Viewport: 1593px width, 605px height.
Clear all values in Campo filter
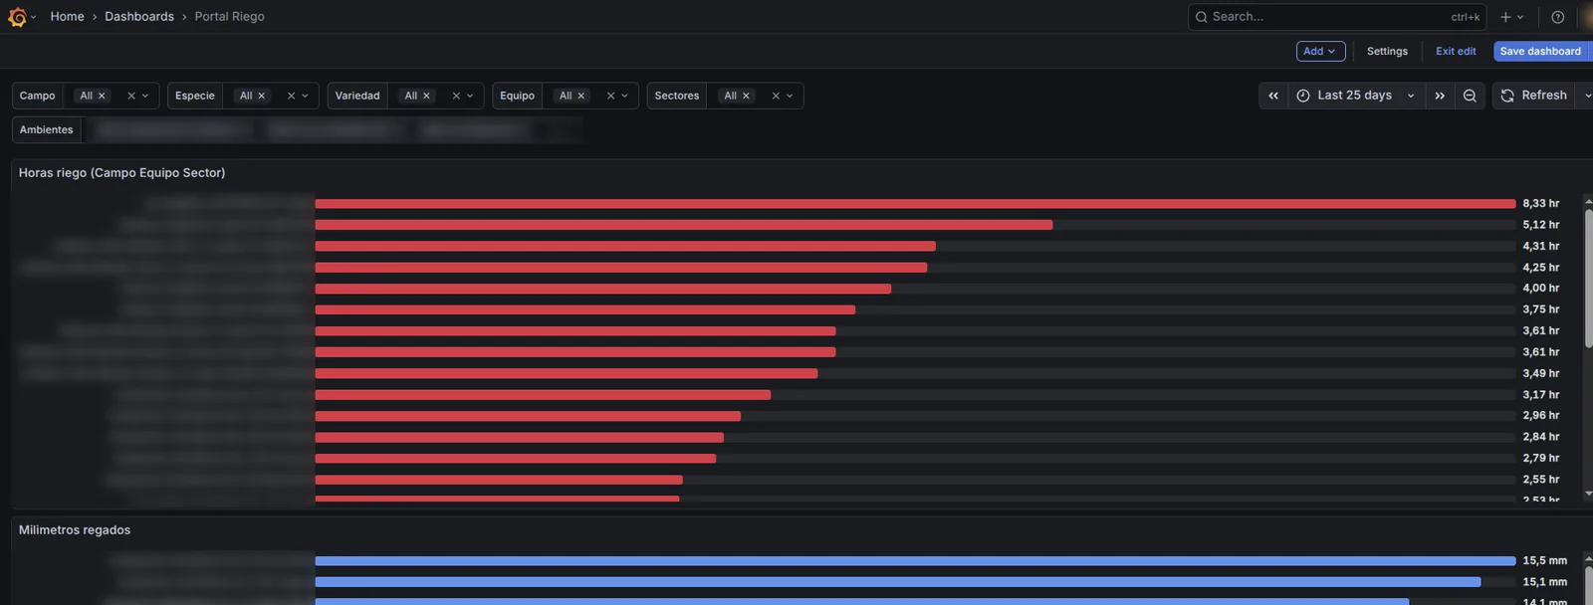click(x=131, y=96)
